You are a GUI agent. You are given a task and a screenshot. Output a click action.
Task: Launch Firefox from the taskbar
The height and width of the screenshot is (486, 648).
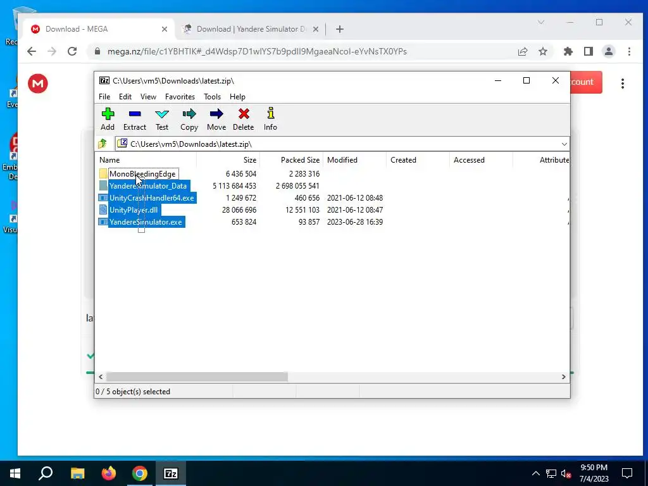pos(109,473)
